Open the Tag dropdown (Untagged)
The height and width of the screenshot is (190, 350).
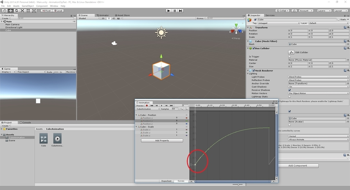point(279,23)
